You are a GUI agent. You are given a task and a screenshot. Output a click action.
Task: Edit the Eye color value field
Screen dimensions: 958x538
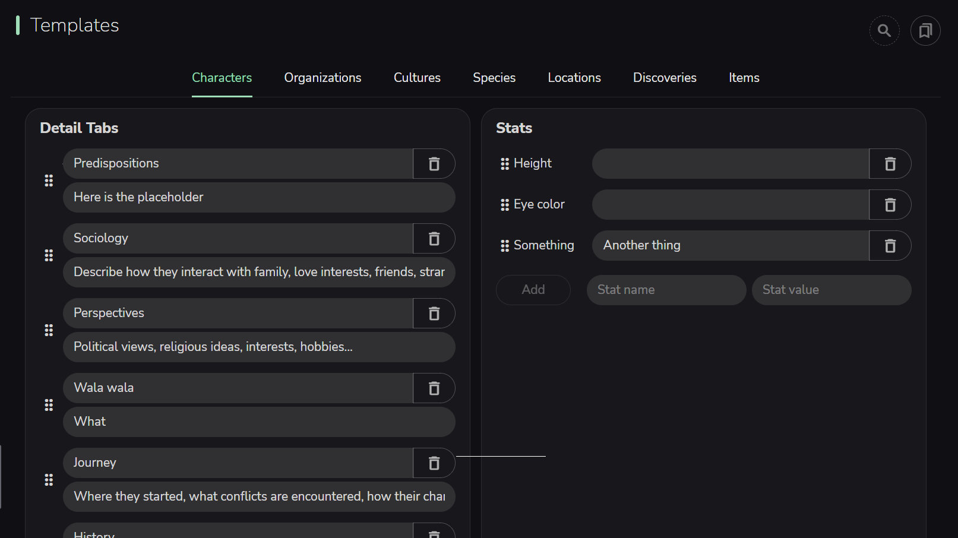pos(730,205)
